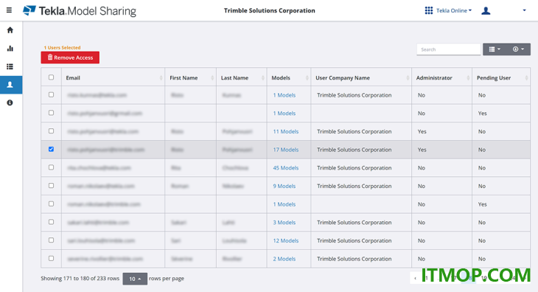Check the row with 45 Models
This screenshot has height=292, width=538.
51,167
